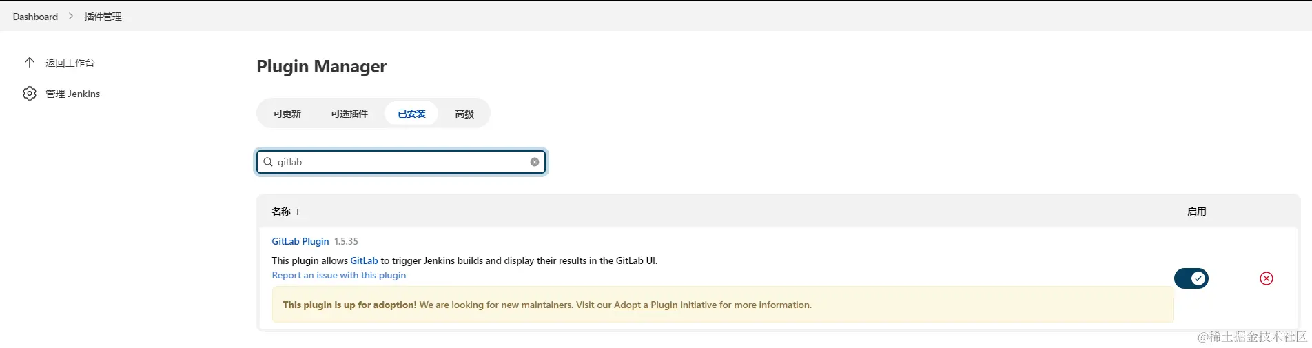Click the gear icon for 管理 Jenkins
This screenshot has width=1312, height=348.
30,94
